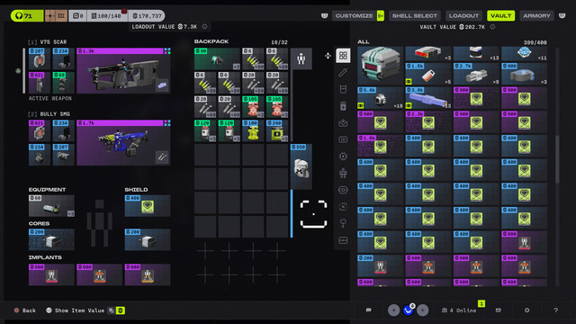The image size is (576, 324).
Task: Filter vault by key icon
Action: [x=343, y=223]
